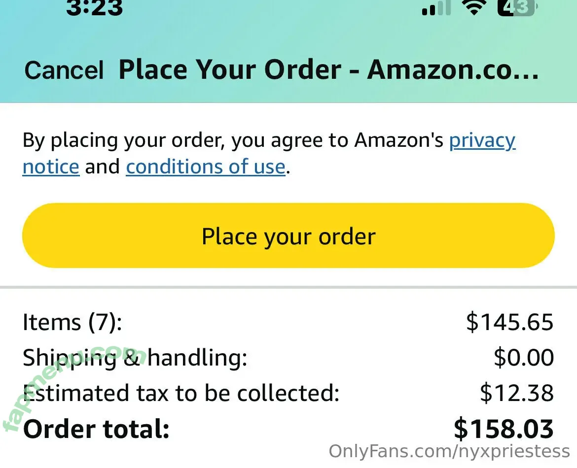Open Amazon's privacy notice link
The width and height of the screenshot is (577, 468).
click(482, 141)
